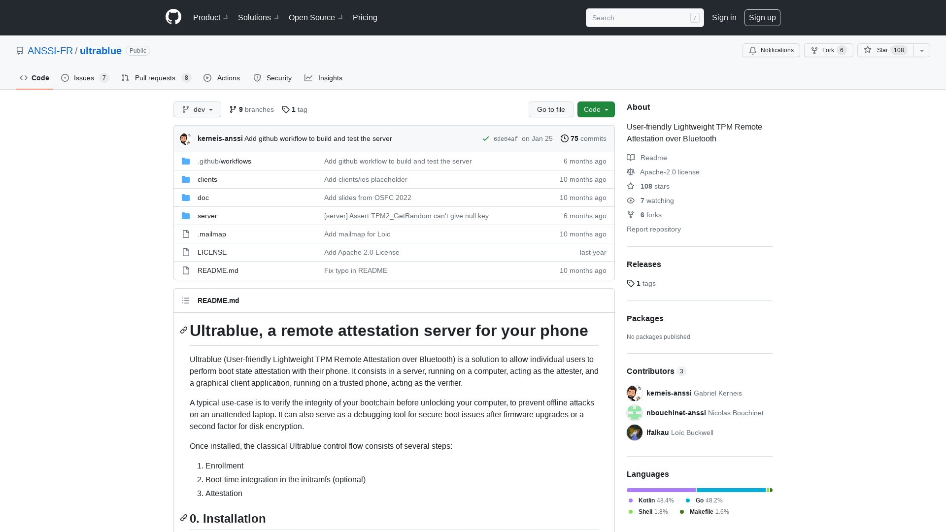Open the 1 tags link under Releases
The image size is (946, 532).
point(641,283)
